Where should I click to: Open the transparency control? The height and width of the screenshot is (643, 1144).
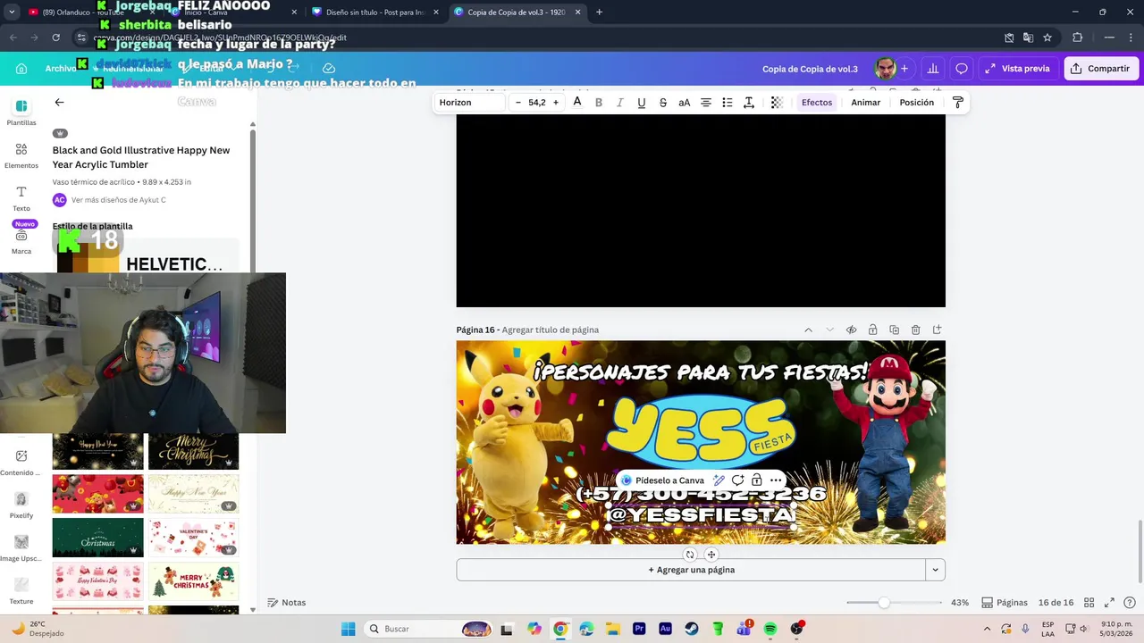(x=777, y=103)
